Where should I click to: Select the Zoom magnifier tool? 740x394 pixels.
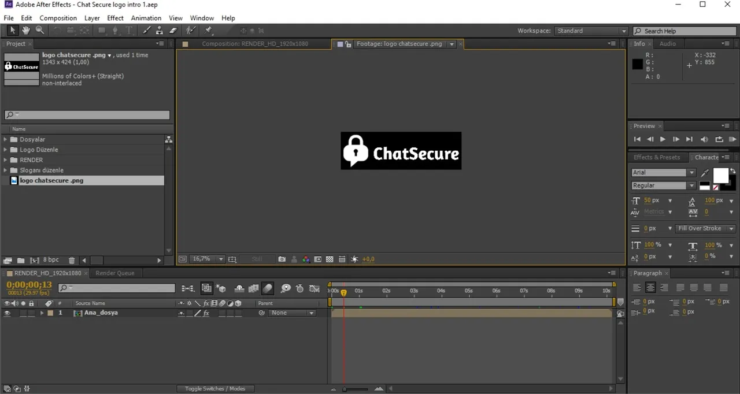40,31
